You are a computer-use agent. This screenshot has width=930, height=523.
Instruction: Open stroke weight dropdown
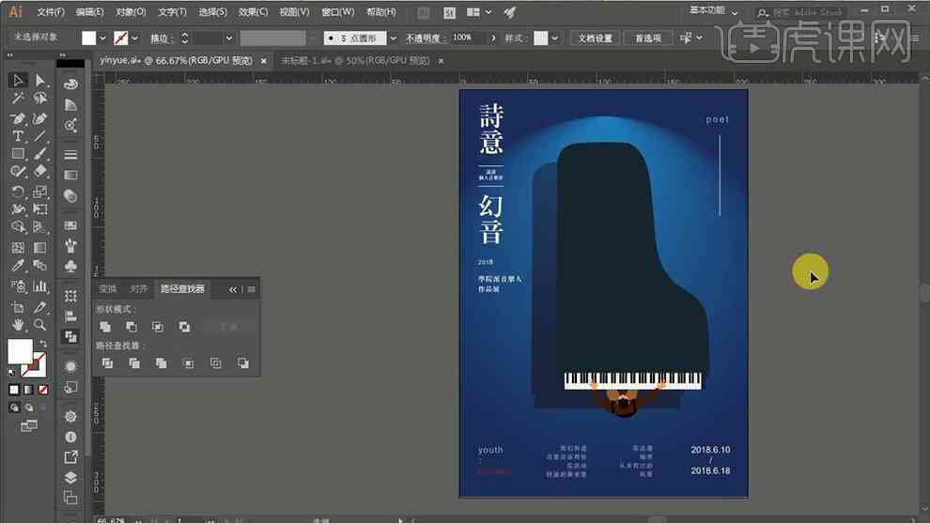coord(229,38)
